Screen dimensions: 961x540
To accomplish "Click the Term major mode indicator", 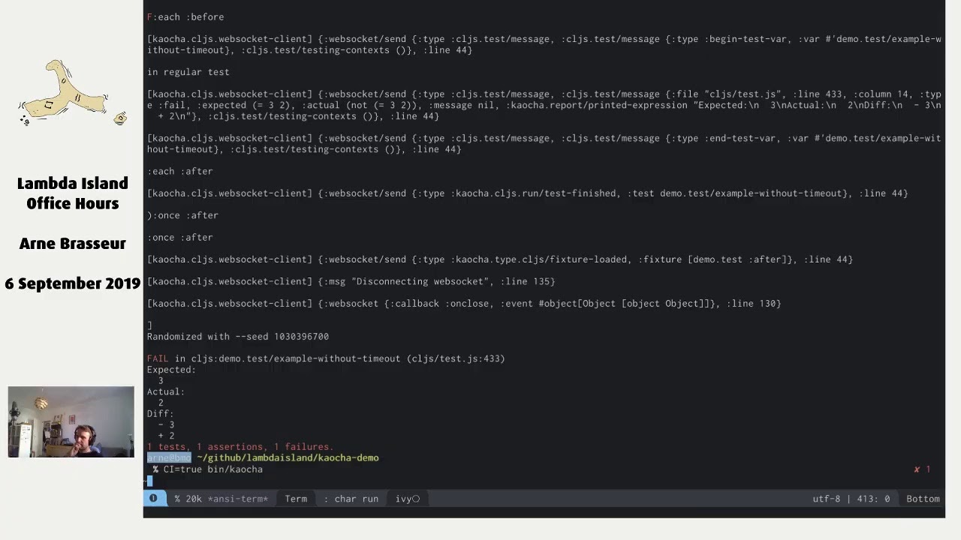I will (296, 499).
